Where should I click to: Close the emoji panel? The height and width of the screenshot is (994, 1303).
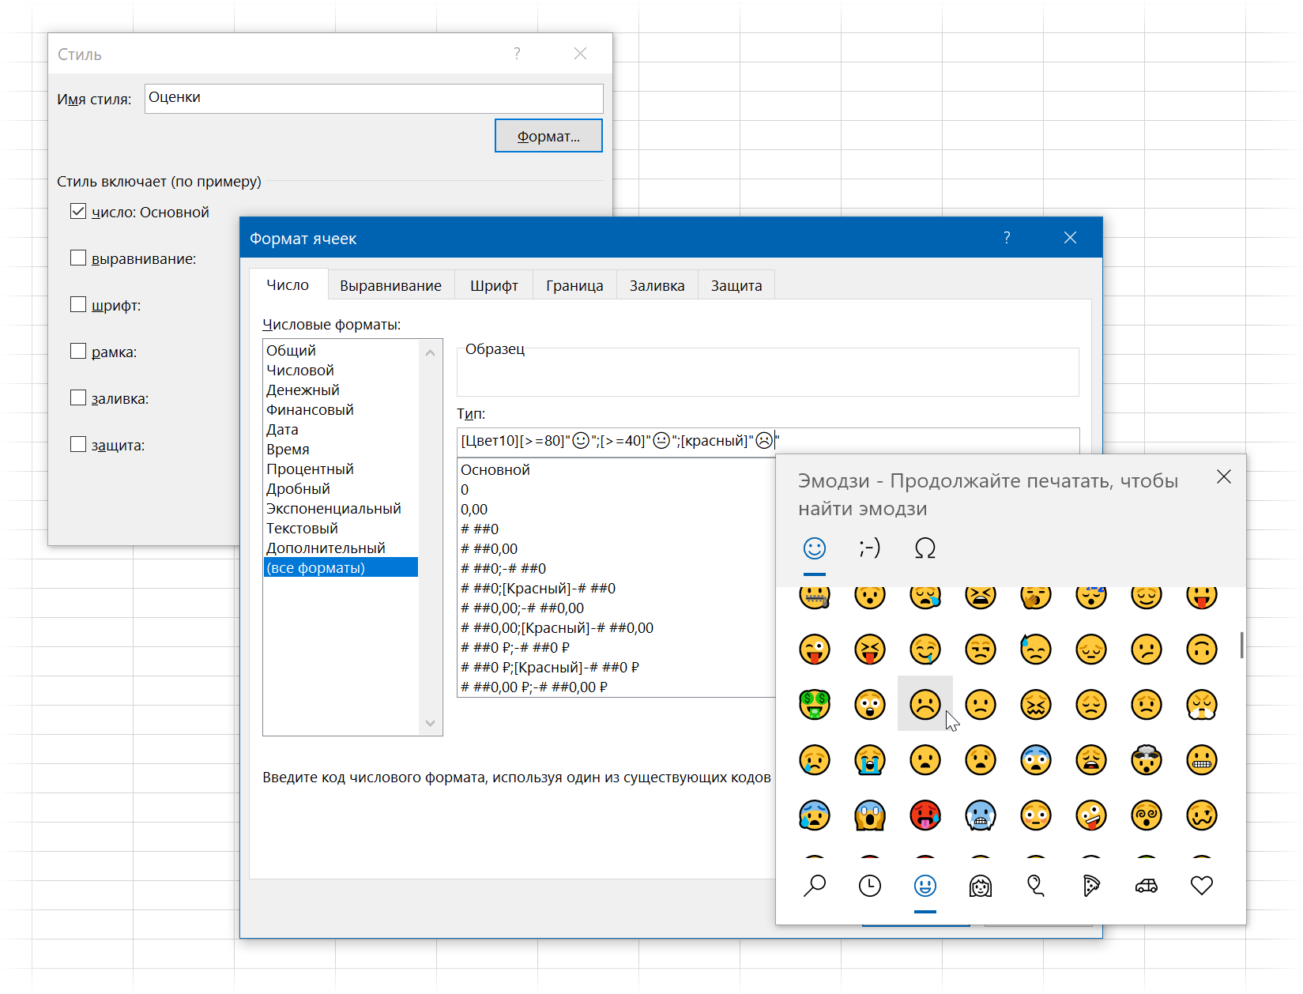point(1224,476)
